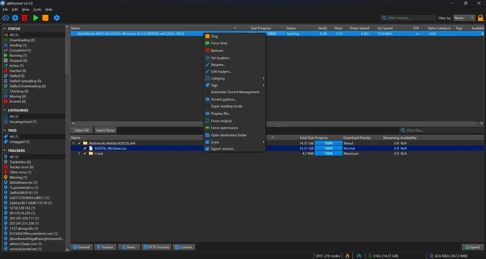
Task: Click the Export .torrent icon
Action: tap(207, 149)
